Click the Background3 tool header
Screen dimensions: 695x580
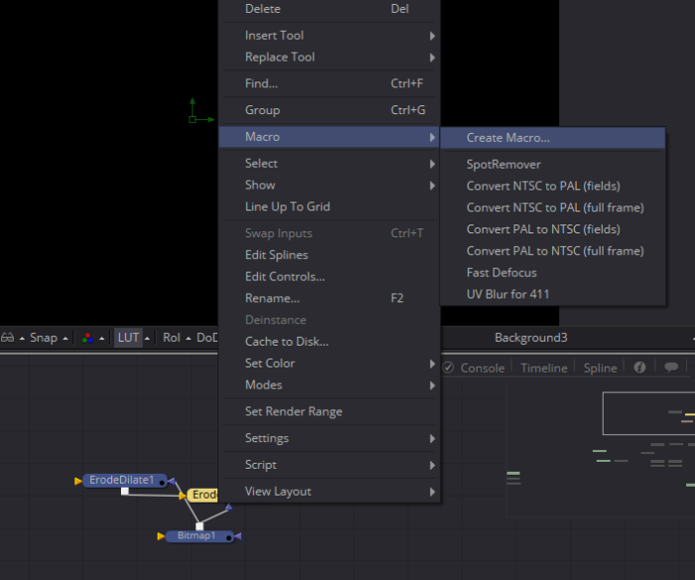(x=531, y=338)
